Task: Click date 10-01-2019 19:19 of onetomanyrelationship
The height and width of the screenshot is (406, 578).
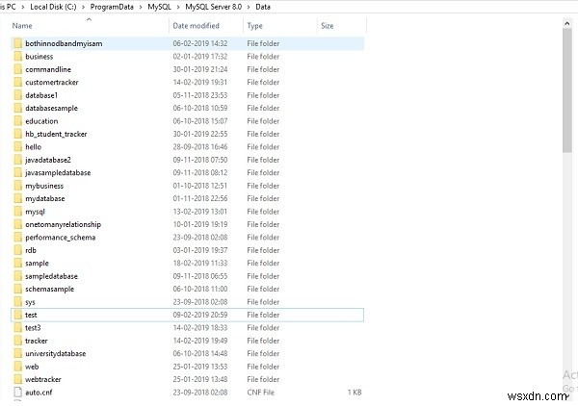Action: (200, 224)
